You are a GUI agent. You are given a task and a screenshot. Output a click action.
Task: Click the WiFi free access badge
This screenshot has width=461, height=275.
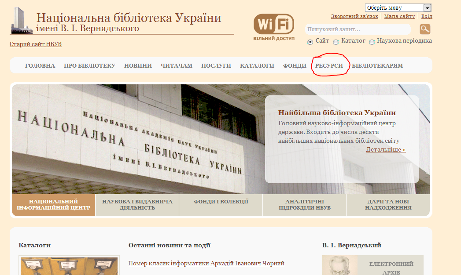pyautogui.click(x=274, y=27)
